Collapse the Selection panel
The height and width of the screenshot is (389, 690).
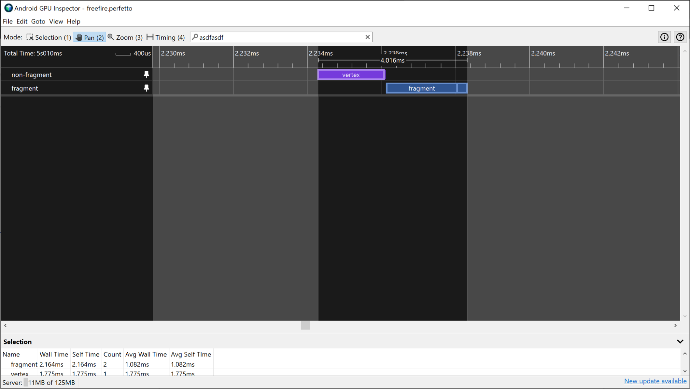(x=680, y=341)
